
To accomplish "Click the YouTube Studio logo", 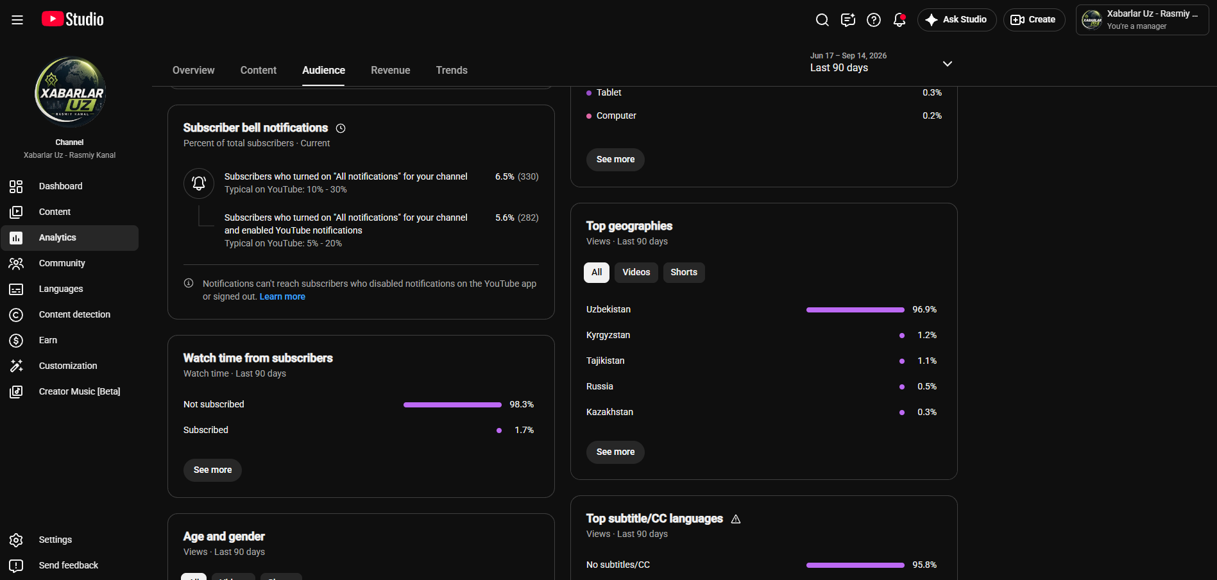I will pyautogui.click(x=72, y=19).
